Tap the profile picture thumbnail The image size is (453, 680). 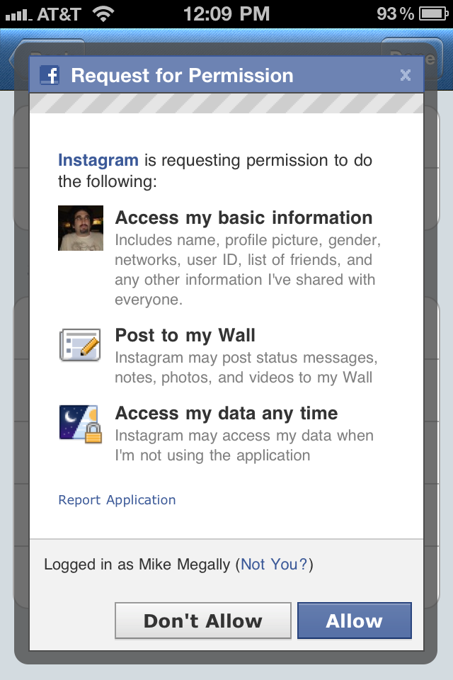click(x=81, y=228)
